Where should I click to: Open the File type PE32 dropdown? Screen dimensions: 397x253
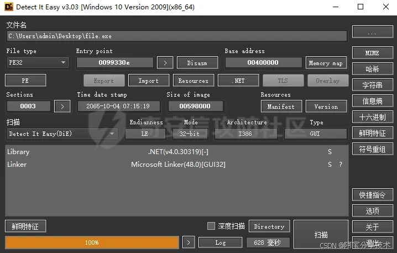(x=38, y=62)
